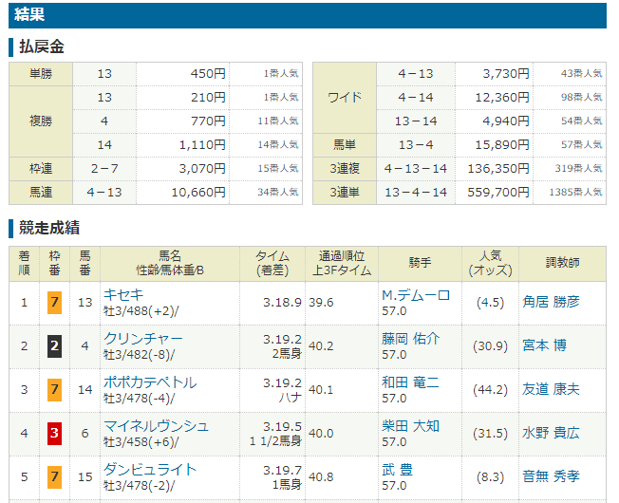Click orange bracket 7 badge in ポポカテペトル row

54,390
